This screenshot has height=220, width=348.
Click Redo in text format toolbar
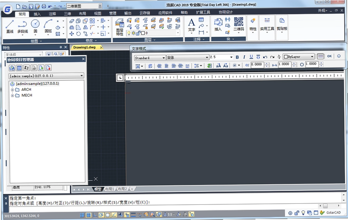tap(272, 57)
